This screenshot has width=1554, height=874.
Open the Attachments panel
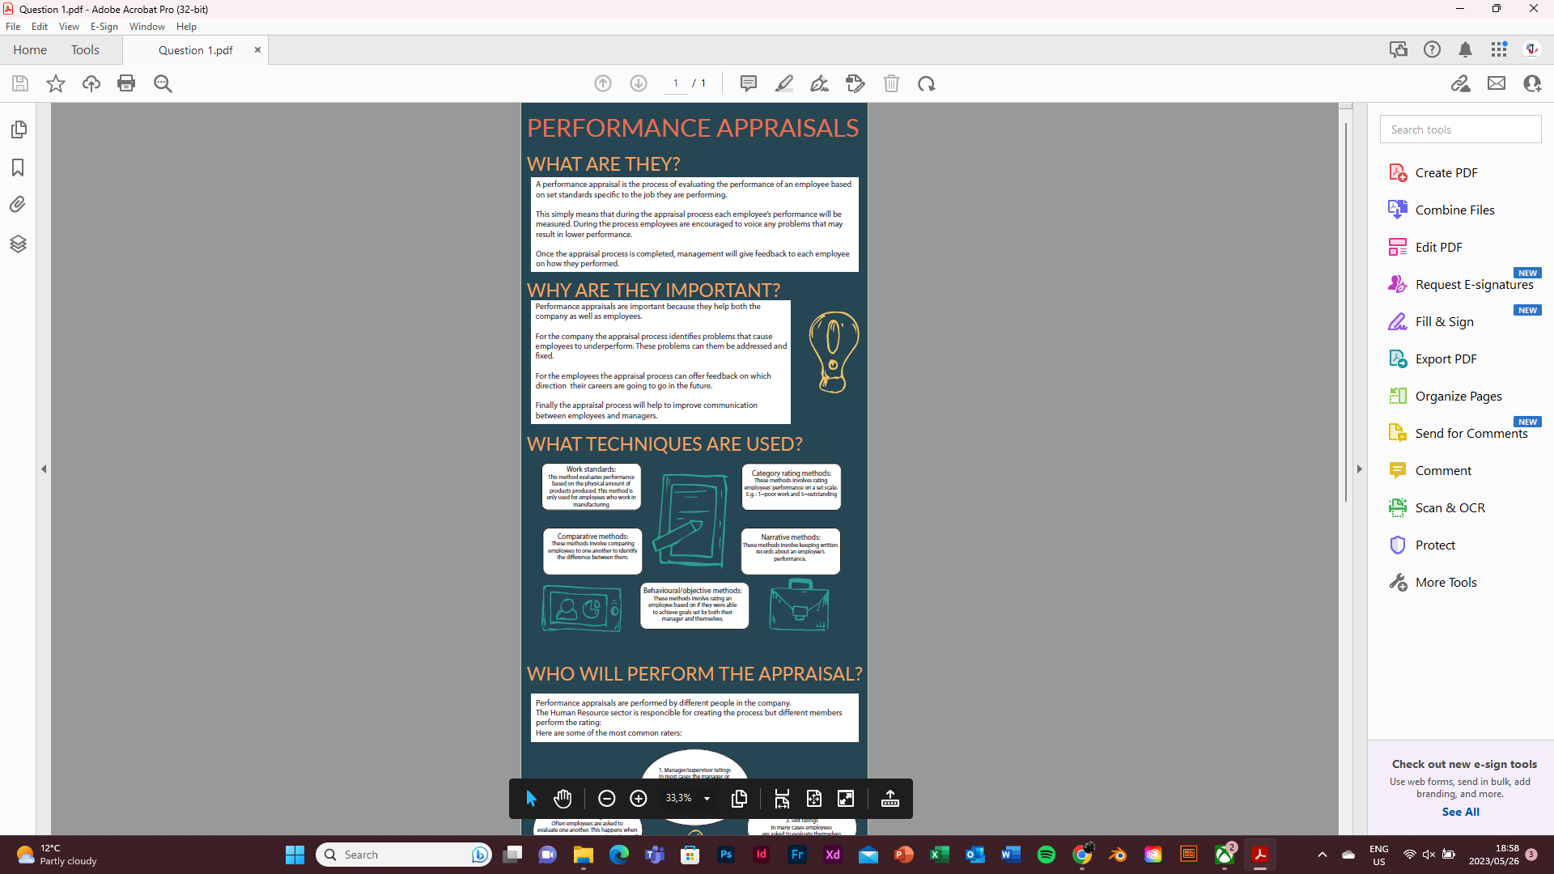click(19, 204)
